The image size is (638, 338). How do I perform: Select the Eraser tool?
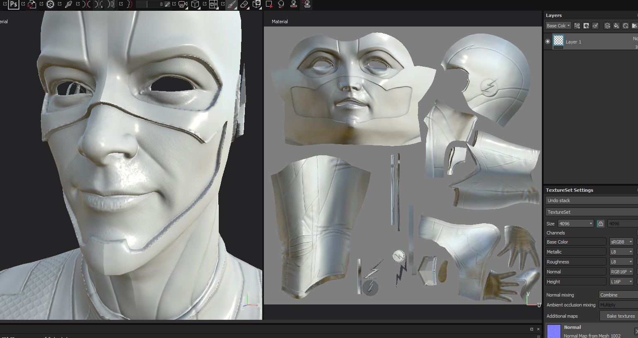coord(244,4)
